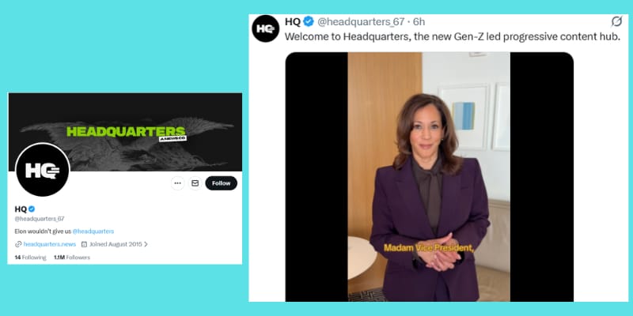Click the tweet's HQ avatar icon
633x316 pixels.
coord(266,28)
